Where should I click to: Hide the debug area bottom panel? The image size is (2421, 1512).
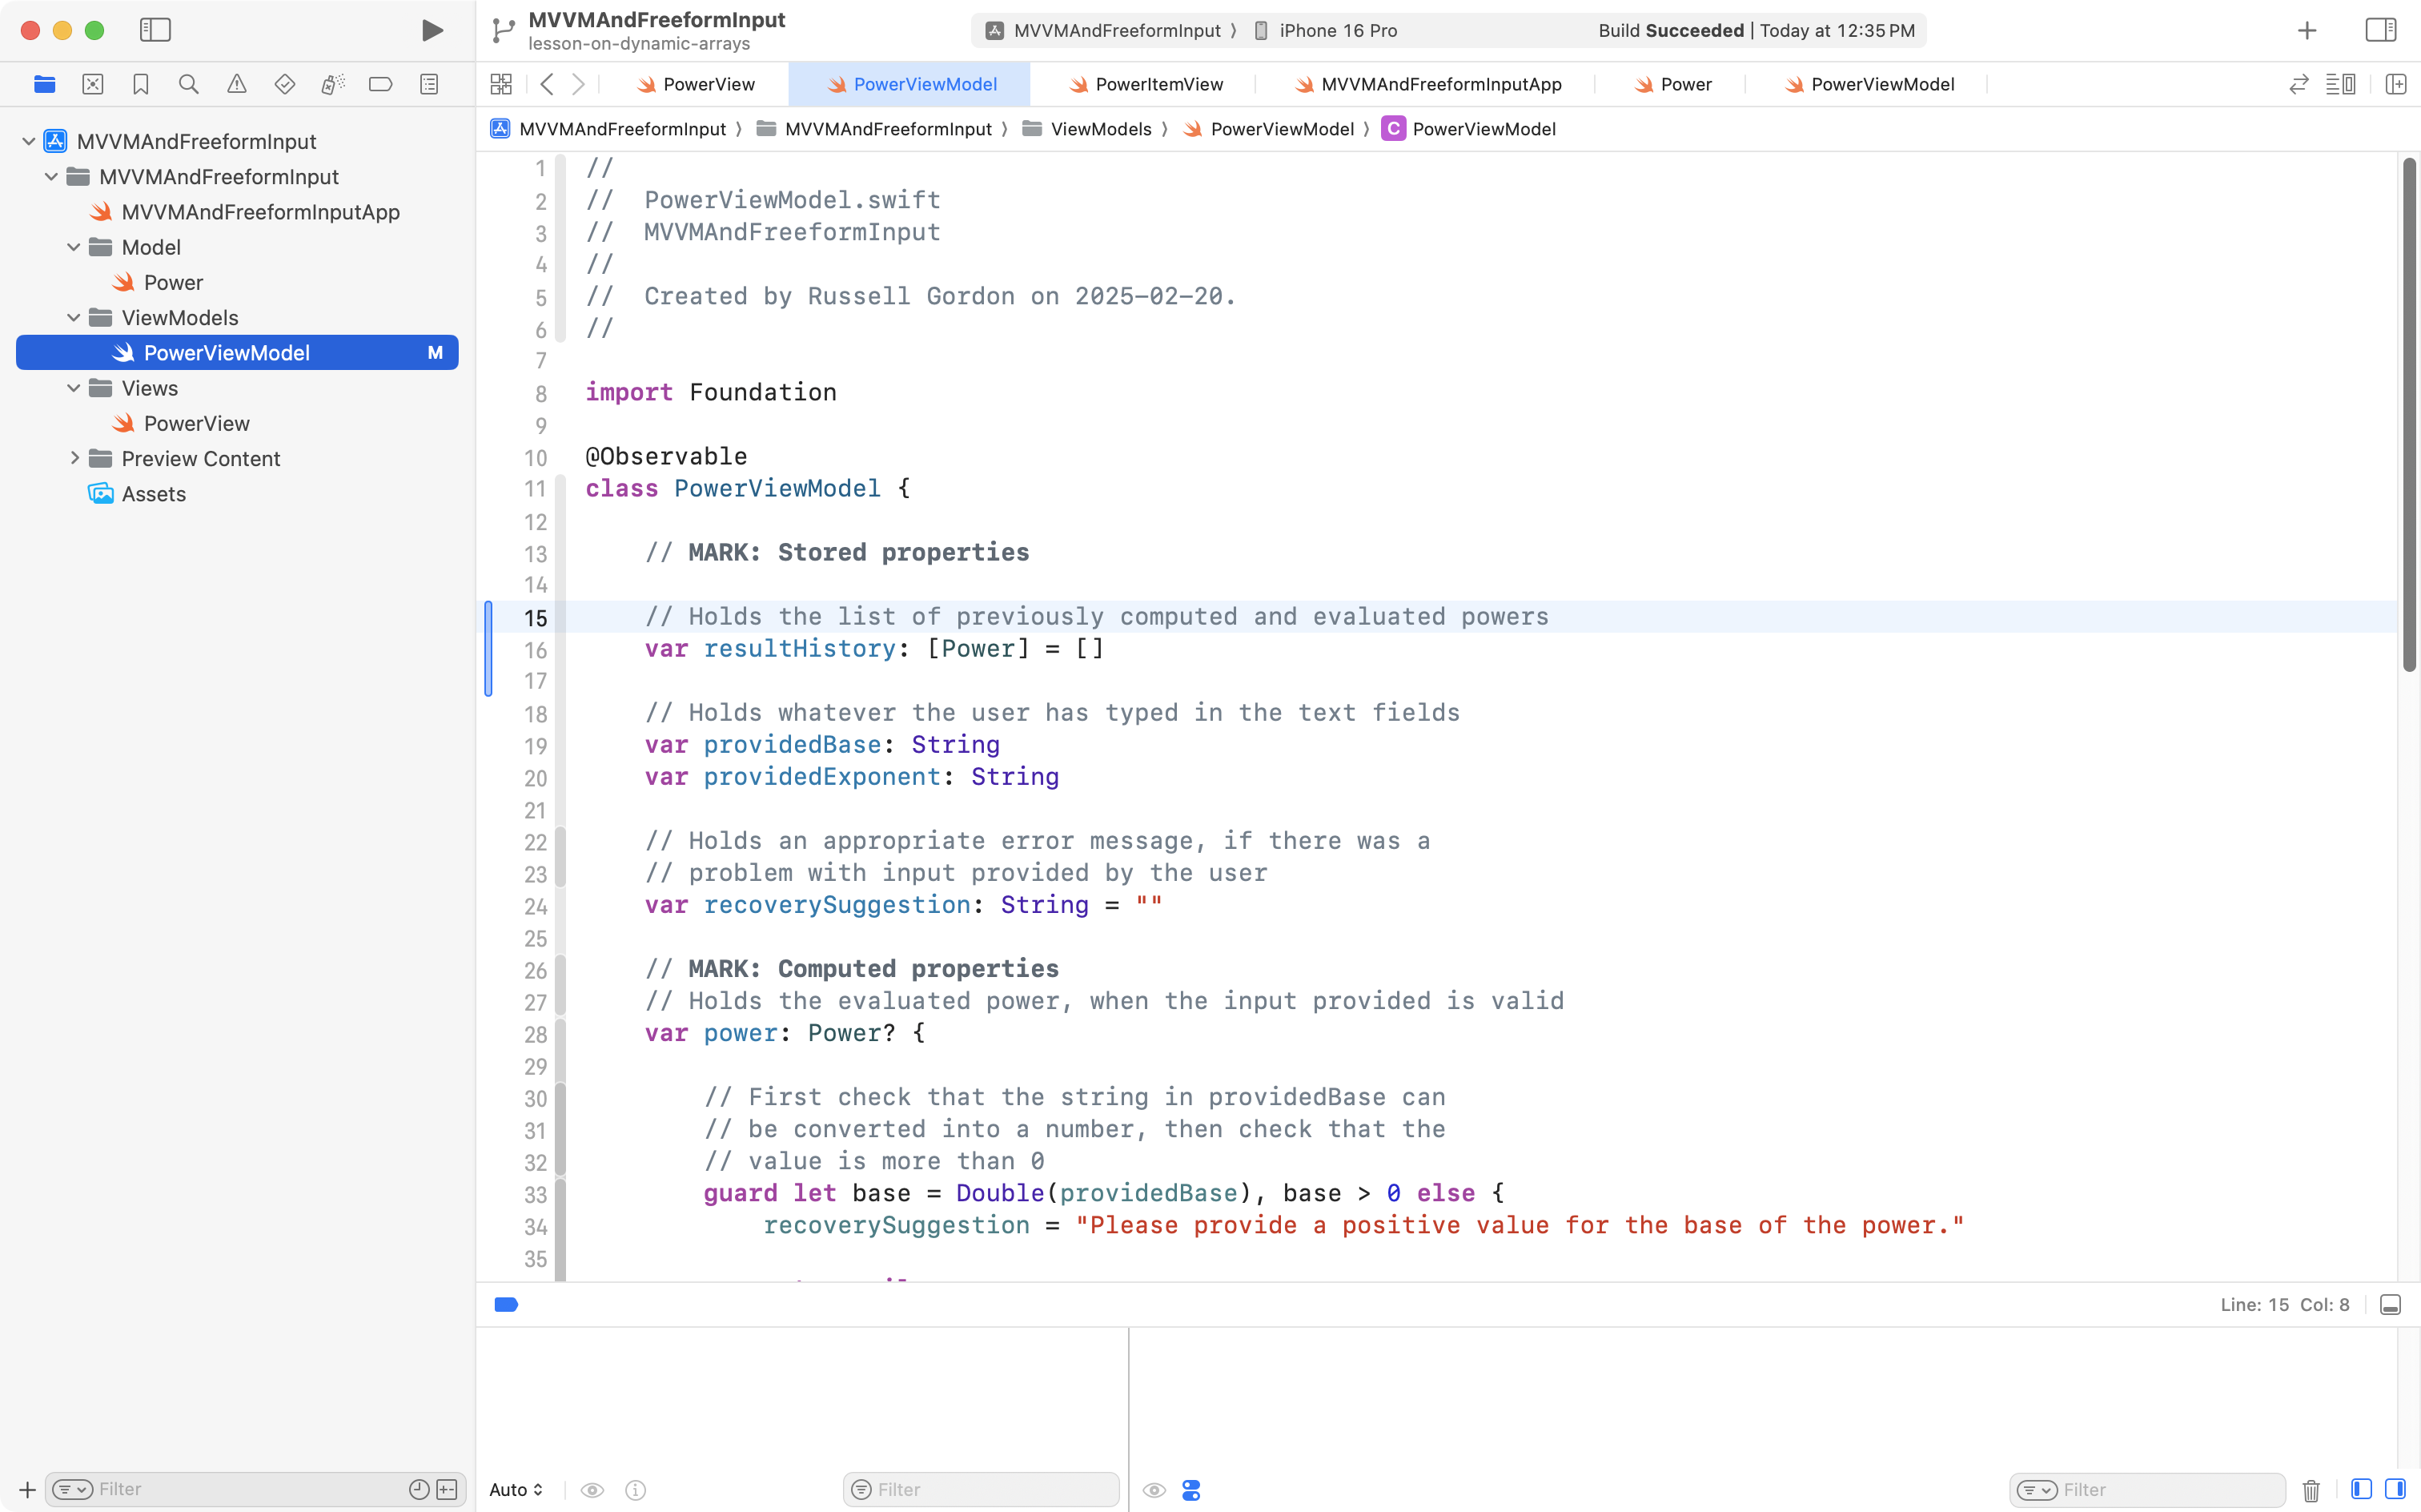(2391, 1305)
